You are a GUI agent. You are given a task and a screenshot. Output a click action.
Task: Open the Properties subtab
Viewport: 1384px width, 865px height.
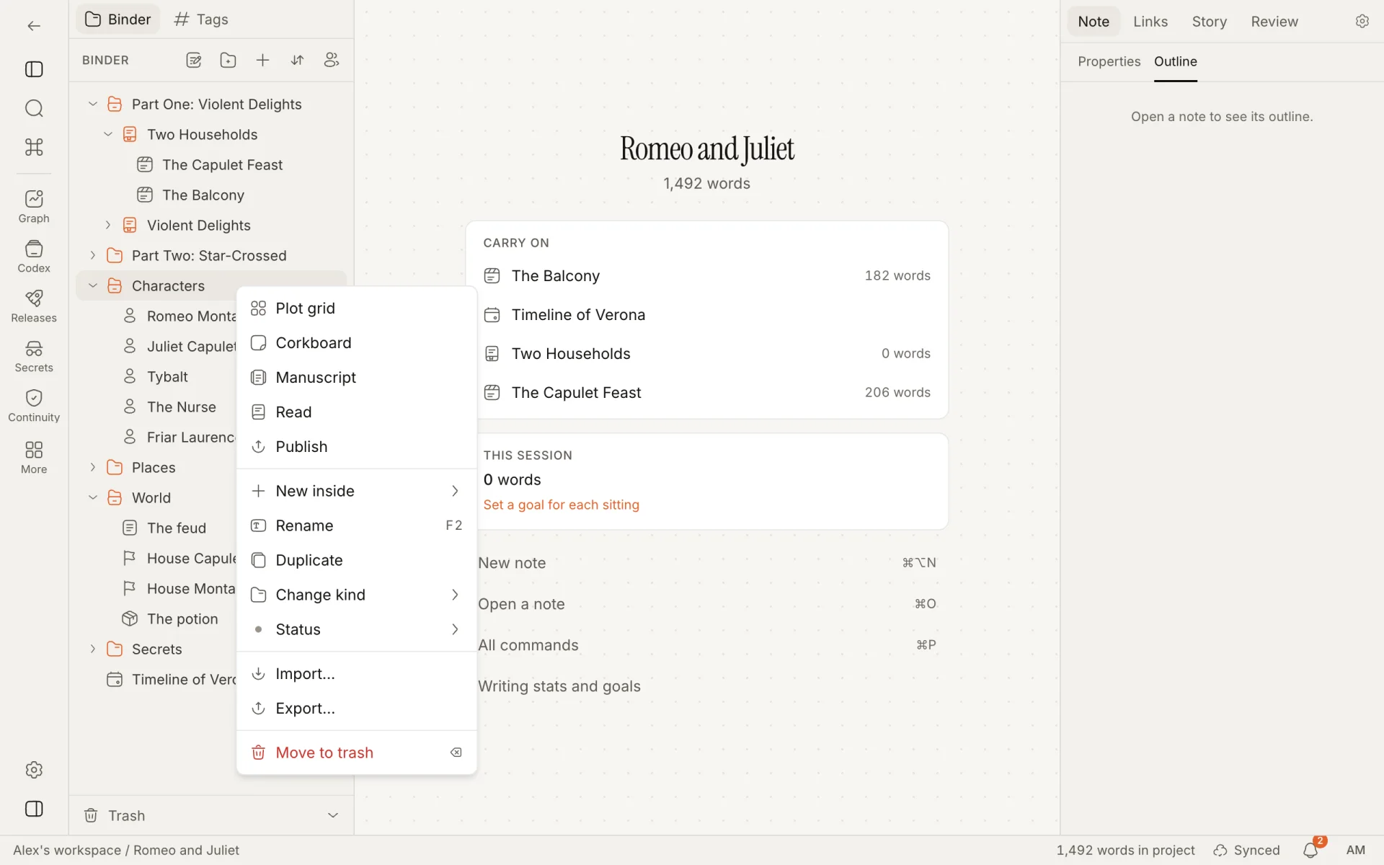coord(1109,62)
